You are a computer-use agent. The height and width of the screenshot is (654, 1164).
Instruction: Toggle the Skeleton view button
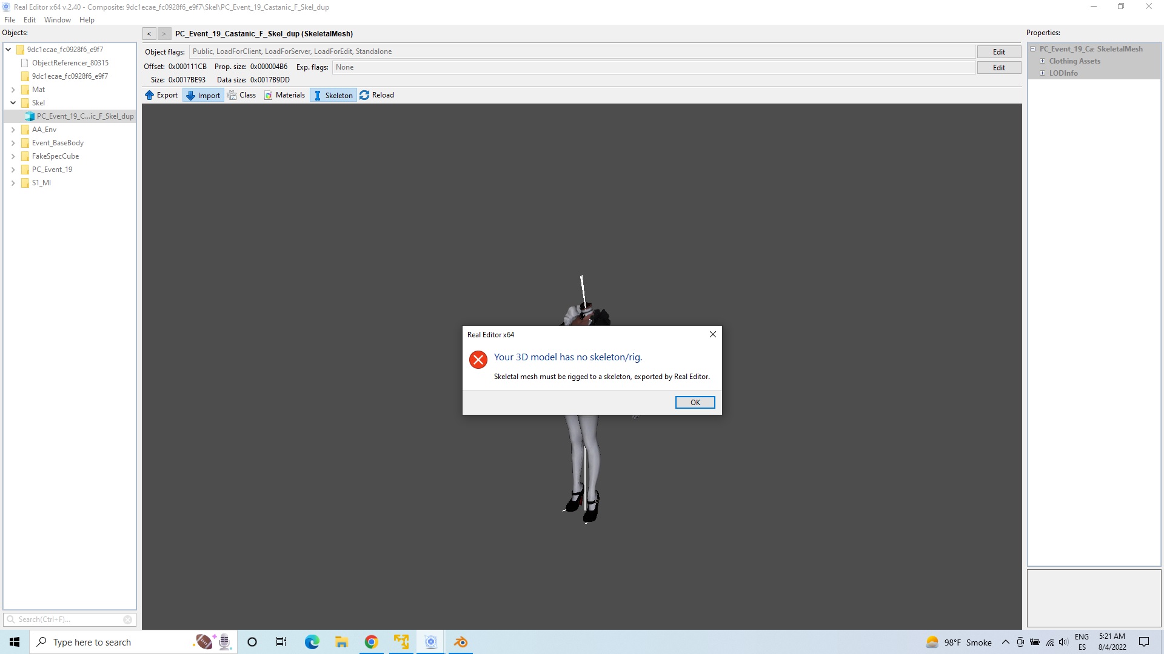[333, 95]
